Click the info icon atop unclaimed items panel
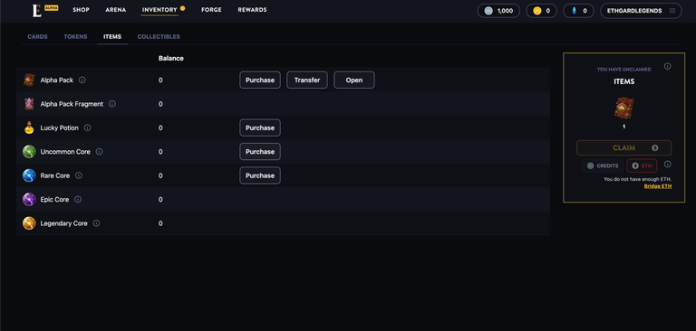 tap(667, 66)
